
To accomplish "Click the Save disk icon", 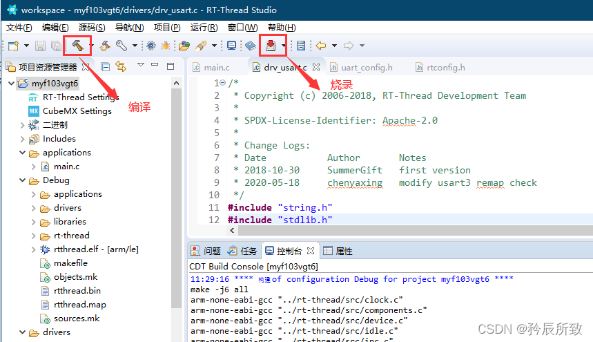I will [40, 46].
